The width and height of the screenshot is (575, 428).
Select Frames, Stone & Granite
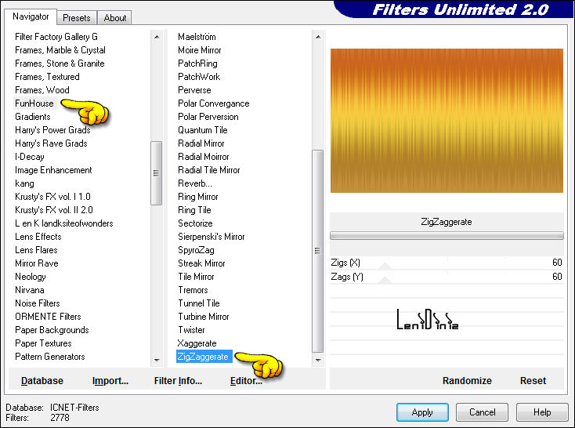coord(60,63)
